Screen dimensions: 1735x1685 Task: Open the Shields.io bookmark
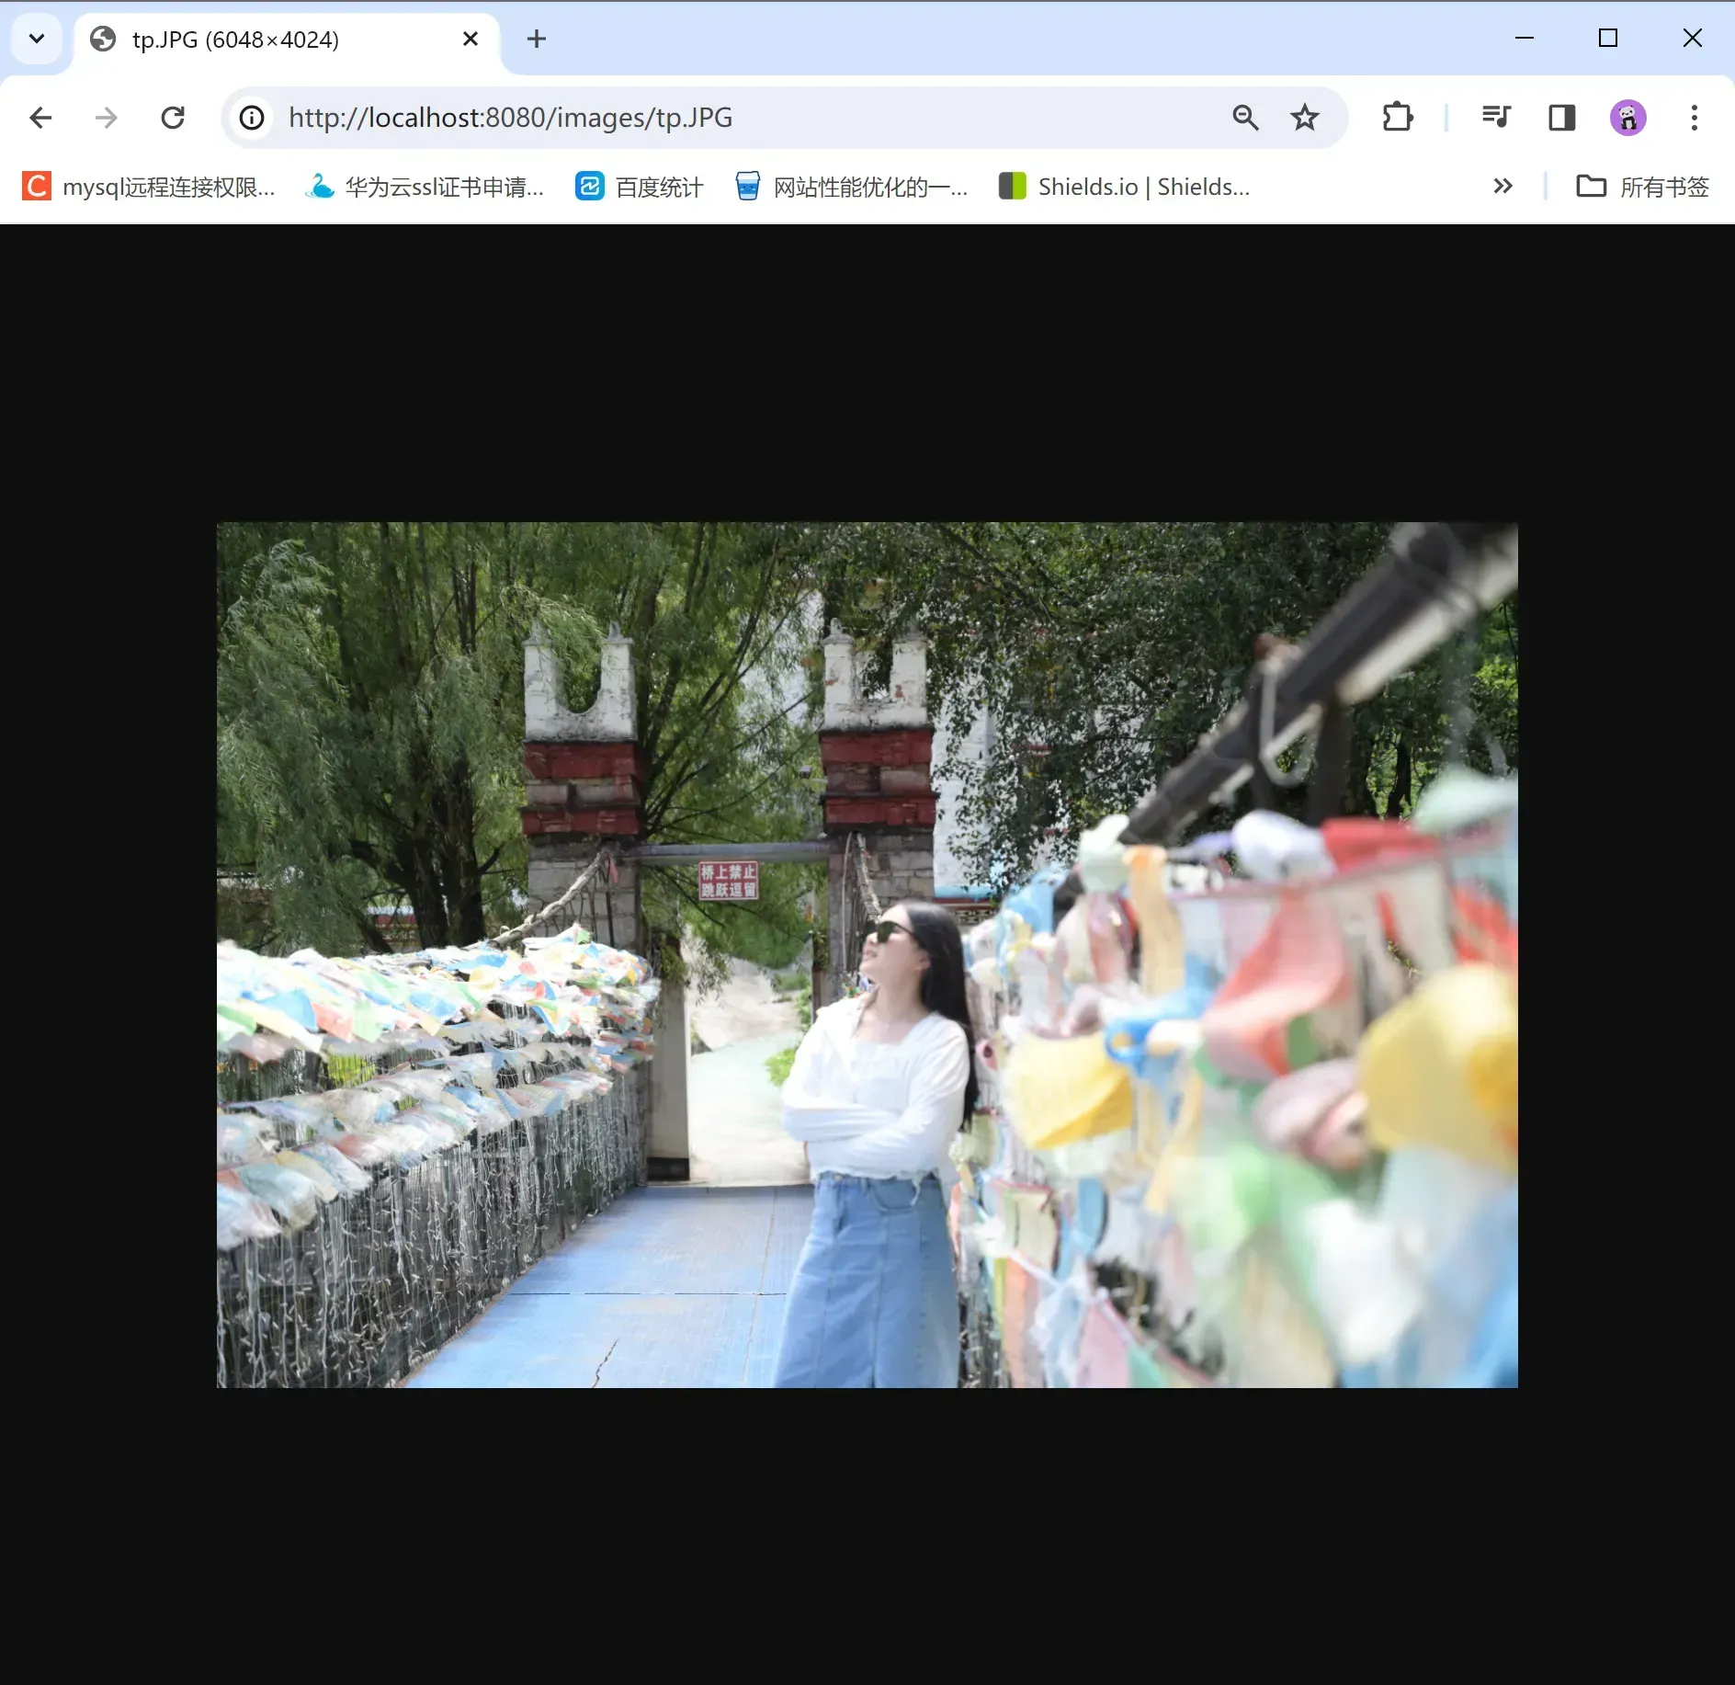1124,187
